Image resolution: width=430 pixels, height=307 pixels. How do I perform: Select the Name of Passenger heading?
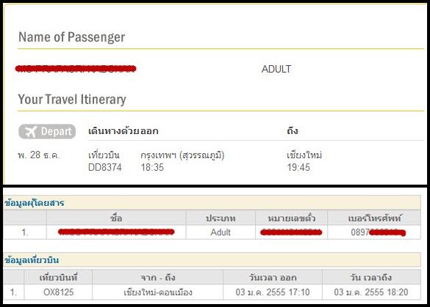point(71,37)
